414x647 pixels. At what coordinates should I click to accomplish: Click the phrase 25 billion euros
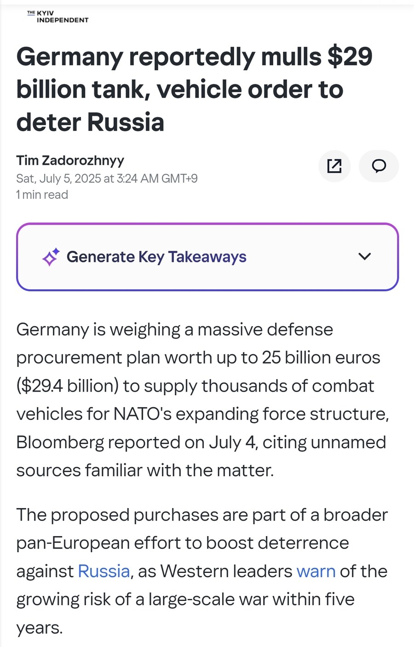pos(321,358)
